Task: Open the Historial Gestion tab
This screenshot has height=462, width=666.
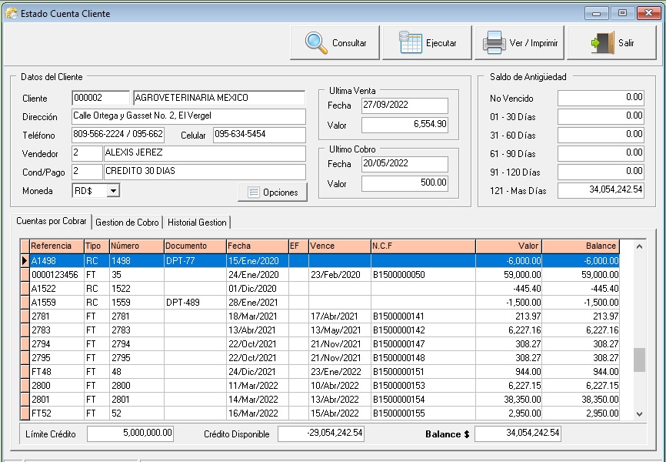Action: tap(197, 223)
